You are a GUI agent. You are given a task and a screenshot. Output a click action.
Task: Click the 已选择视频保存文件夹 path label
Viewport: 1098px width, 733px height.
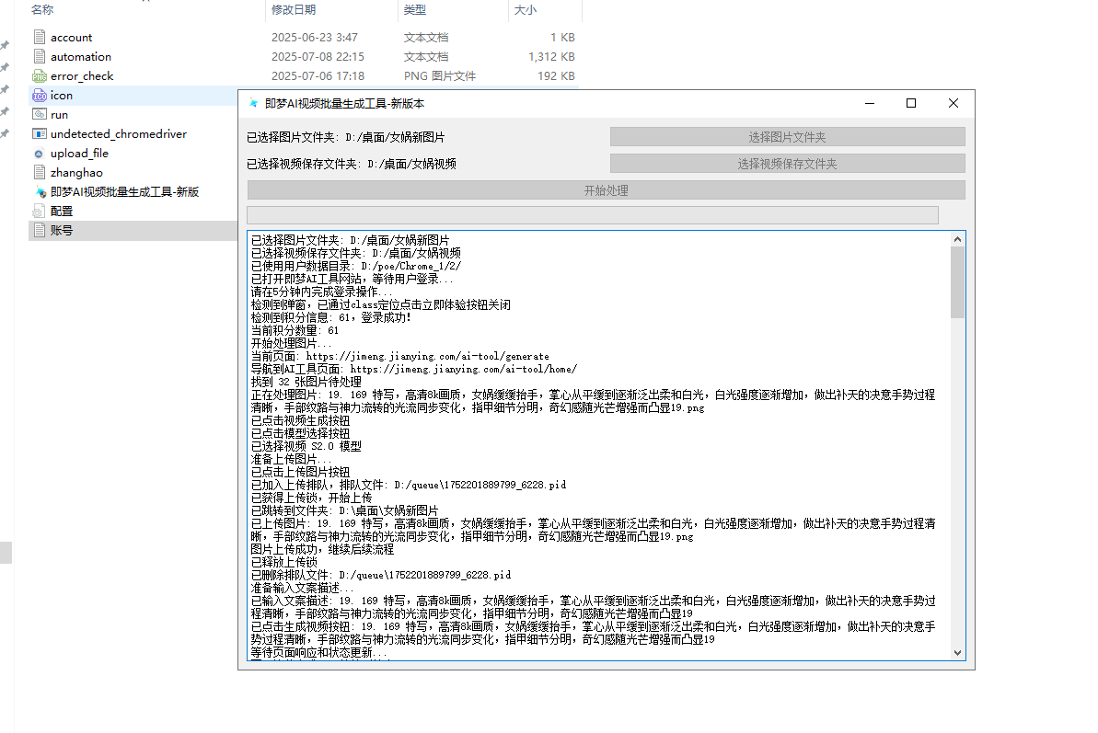352,164
